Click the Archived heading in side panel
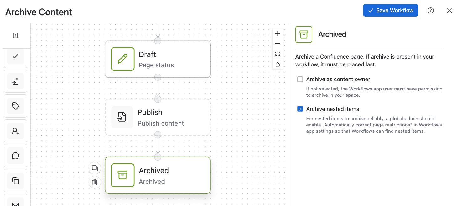Screen dimensions: 457x206 tap(332, 34)
